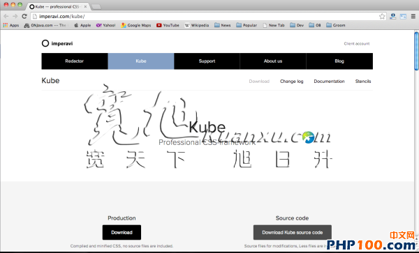Click the browser back arrow
The height and width of the screenshot is (253, 419).
click(6, 16)
